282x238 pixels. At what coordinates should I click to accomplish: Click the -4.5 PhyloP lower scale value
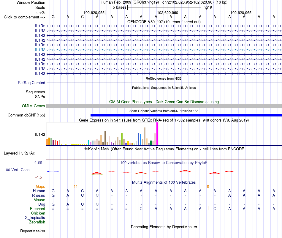(39, 177)
